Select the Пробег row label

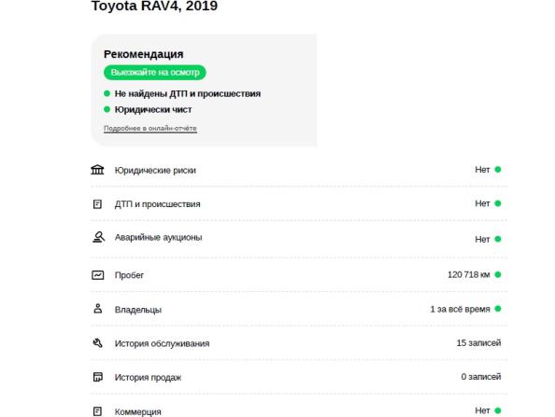coord(129,275)
